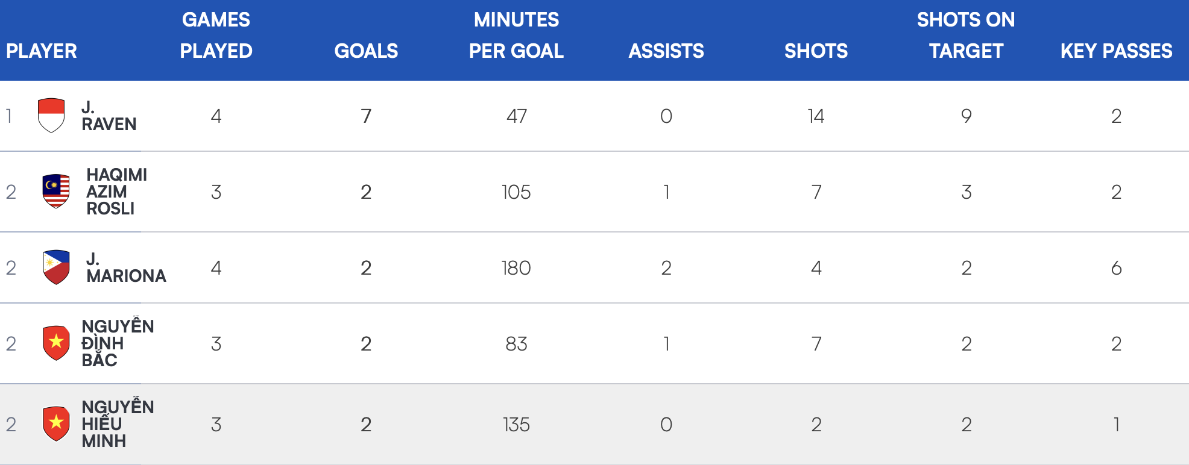The image size is (1189, 465).
Task: Open Haqimi Azim Rosli player profile
Action: coord(116,192)
